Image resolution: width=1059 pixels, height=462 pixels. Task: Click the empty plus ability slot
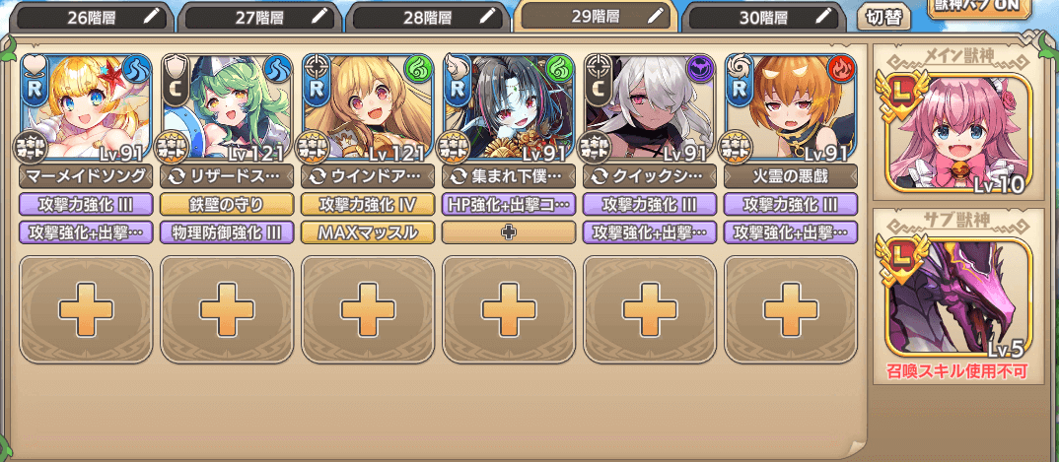pos(509,232)
